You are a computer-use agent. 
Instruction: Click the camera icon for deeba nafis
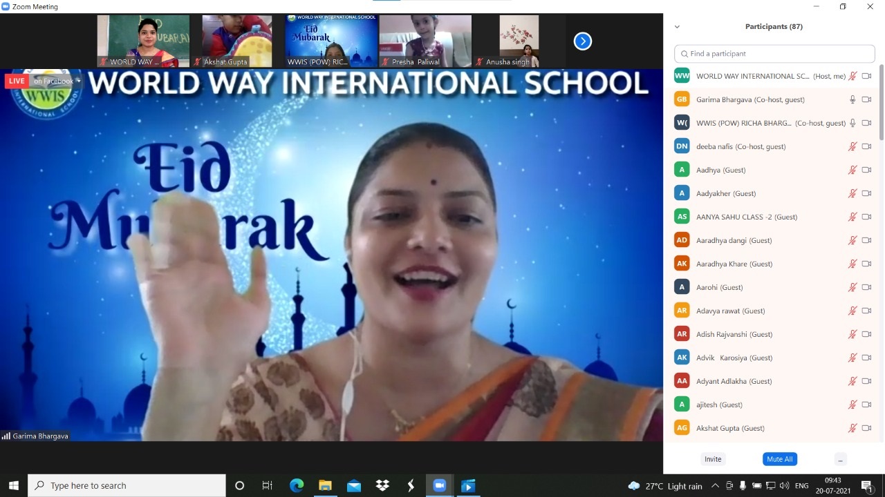[866, 146]
